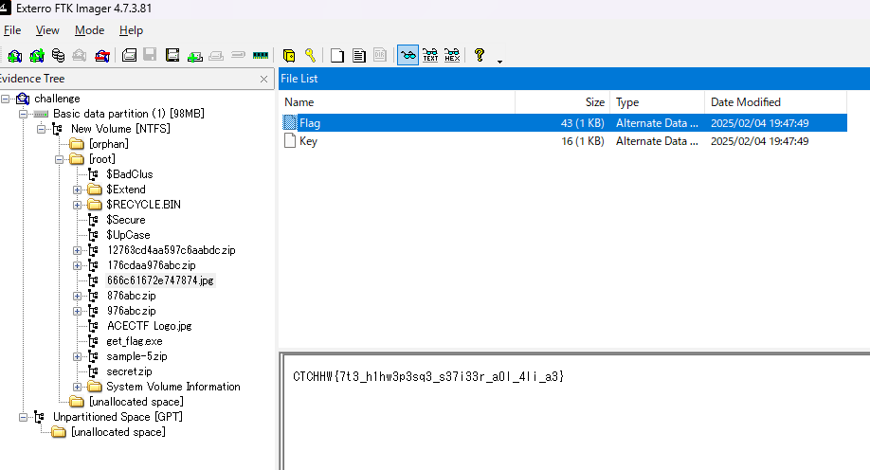Image resolution: width=870 pixels, height=470 pixels.
Task: Collapse Basic data partition (1) node
Action: tap(24, 114)
